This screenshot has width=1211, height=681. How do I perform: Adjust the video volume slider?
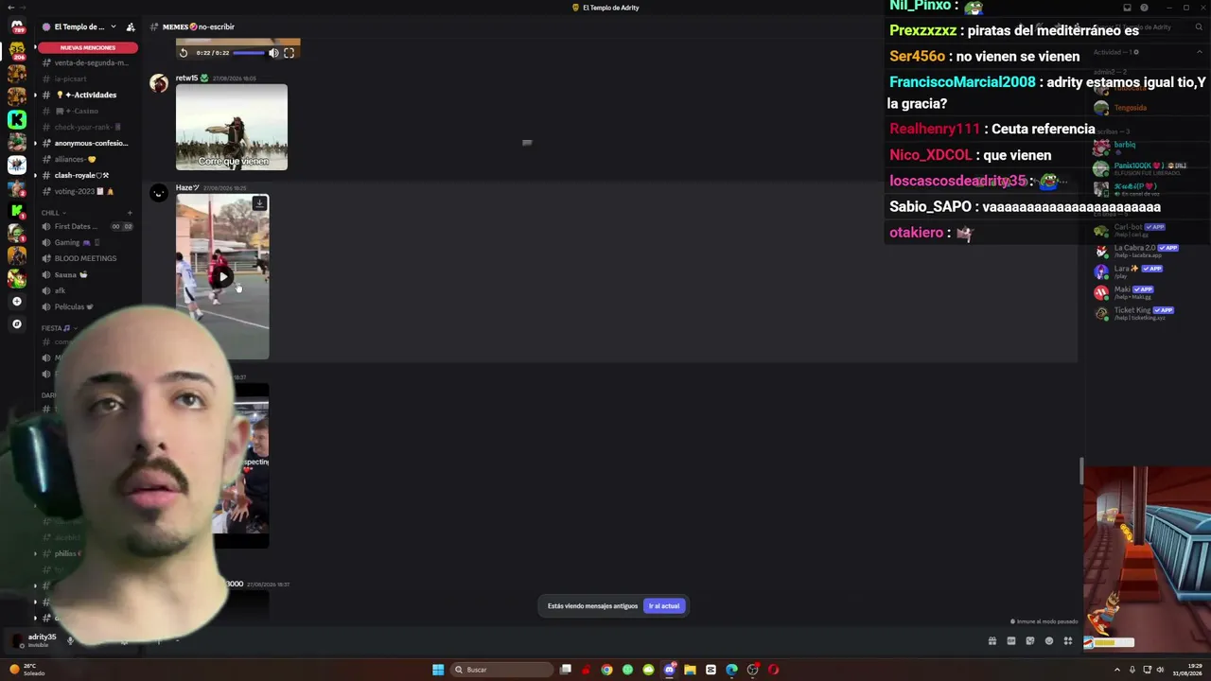249,53
